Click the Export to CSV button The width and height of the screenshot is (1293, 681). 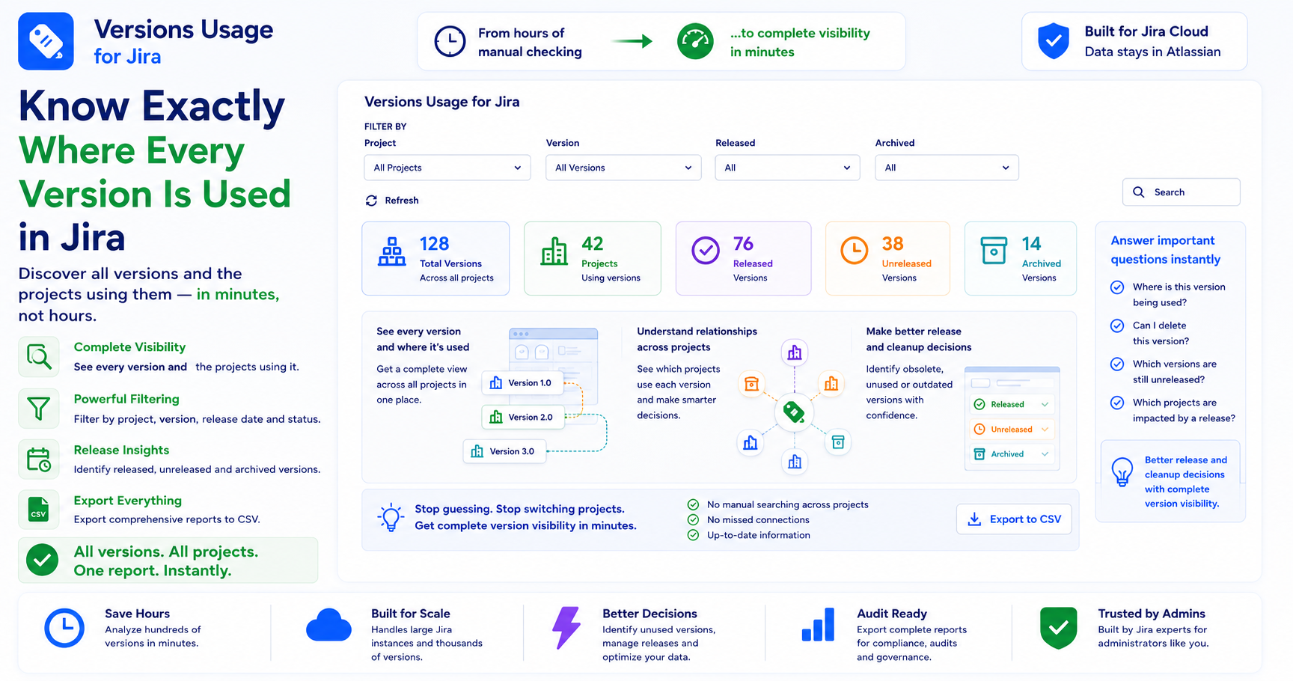point(1014,519)
